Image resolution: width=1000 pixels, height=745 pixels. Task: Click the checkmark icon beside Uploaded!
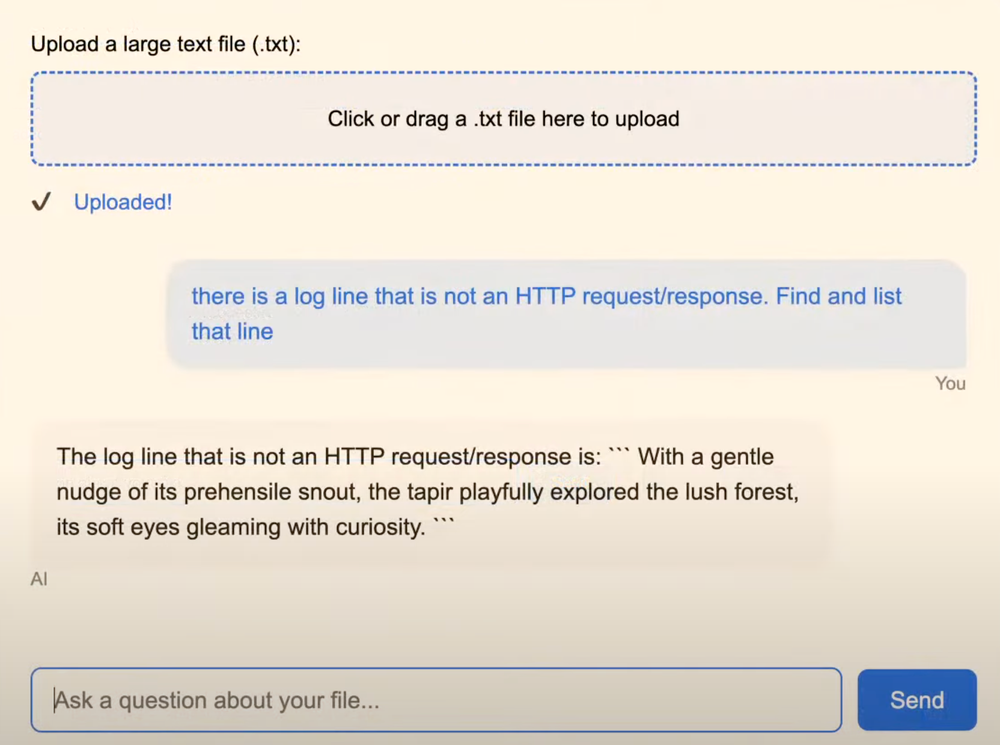point(41,202)
